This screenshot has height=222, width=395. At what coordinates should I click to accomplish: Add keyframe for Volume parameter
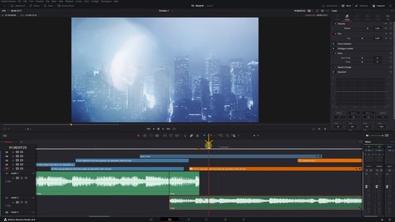tap(386, 28)
